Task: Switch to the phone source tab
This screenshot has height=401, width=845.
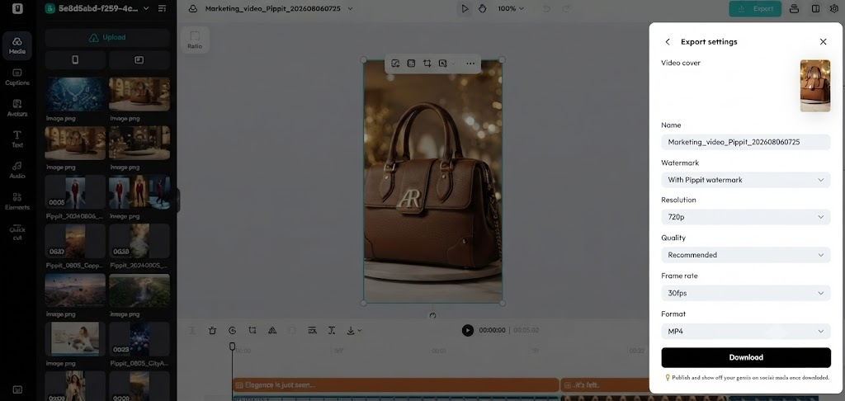Action: pyautogui.click(x=75, y=60)
